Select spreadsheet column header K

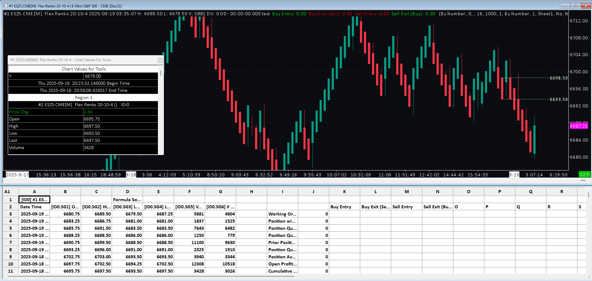(344, 192)
